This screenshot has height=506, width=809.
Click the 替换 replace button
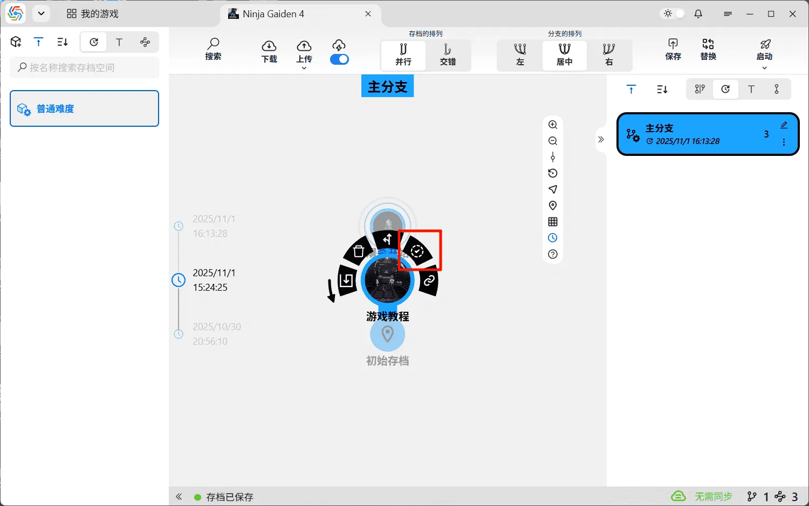point(708,50)
